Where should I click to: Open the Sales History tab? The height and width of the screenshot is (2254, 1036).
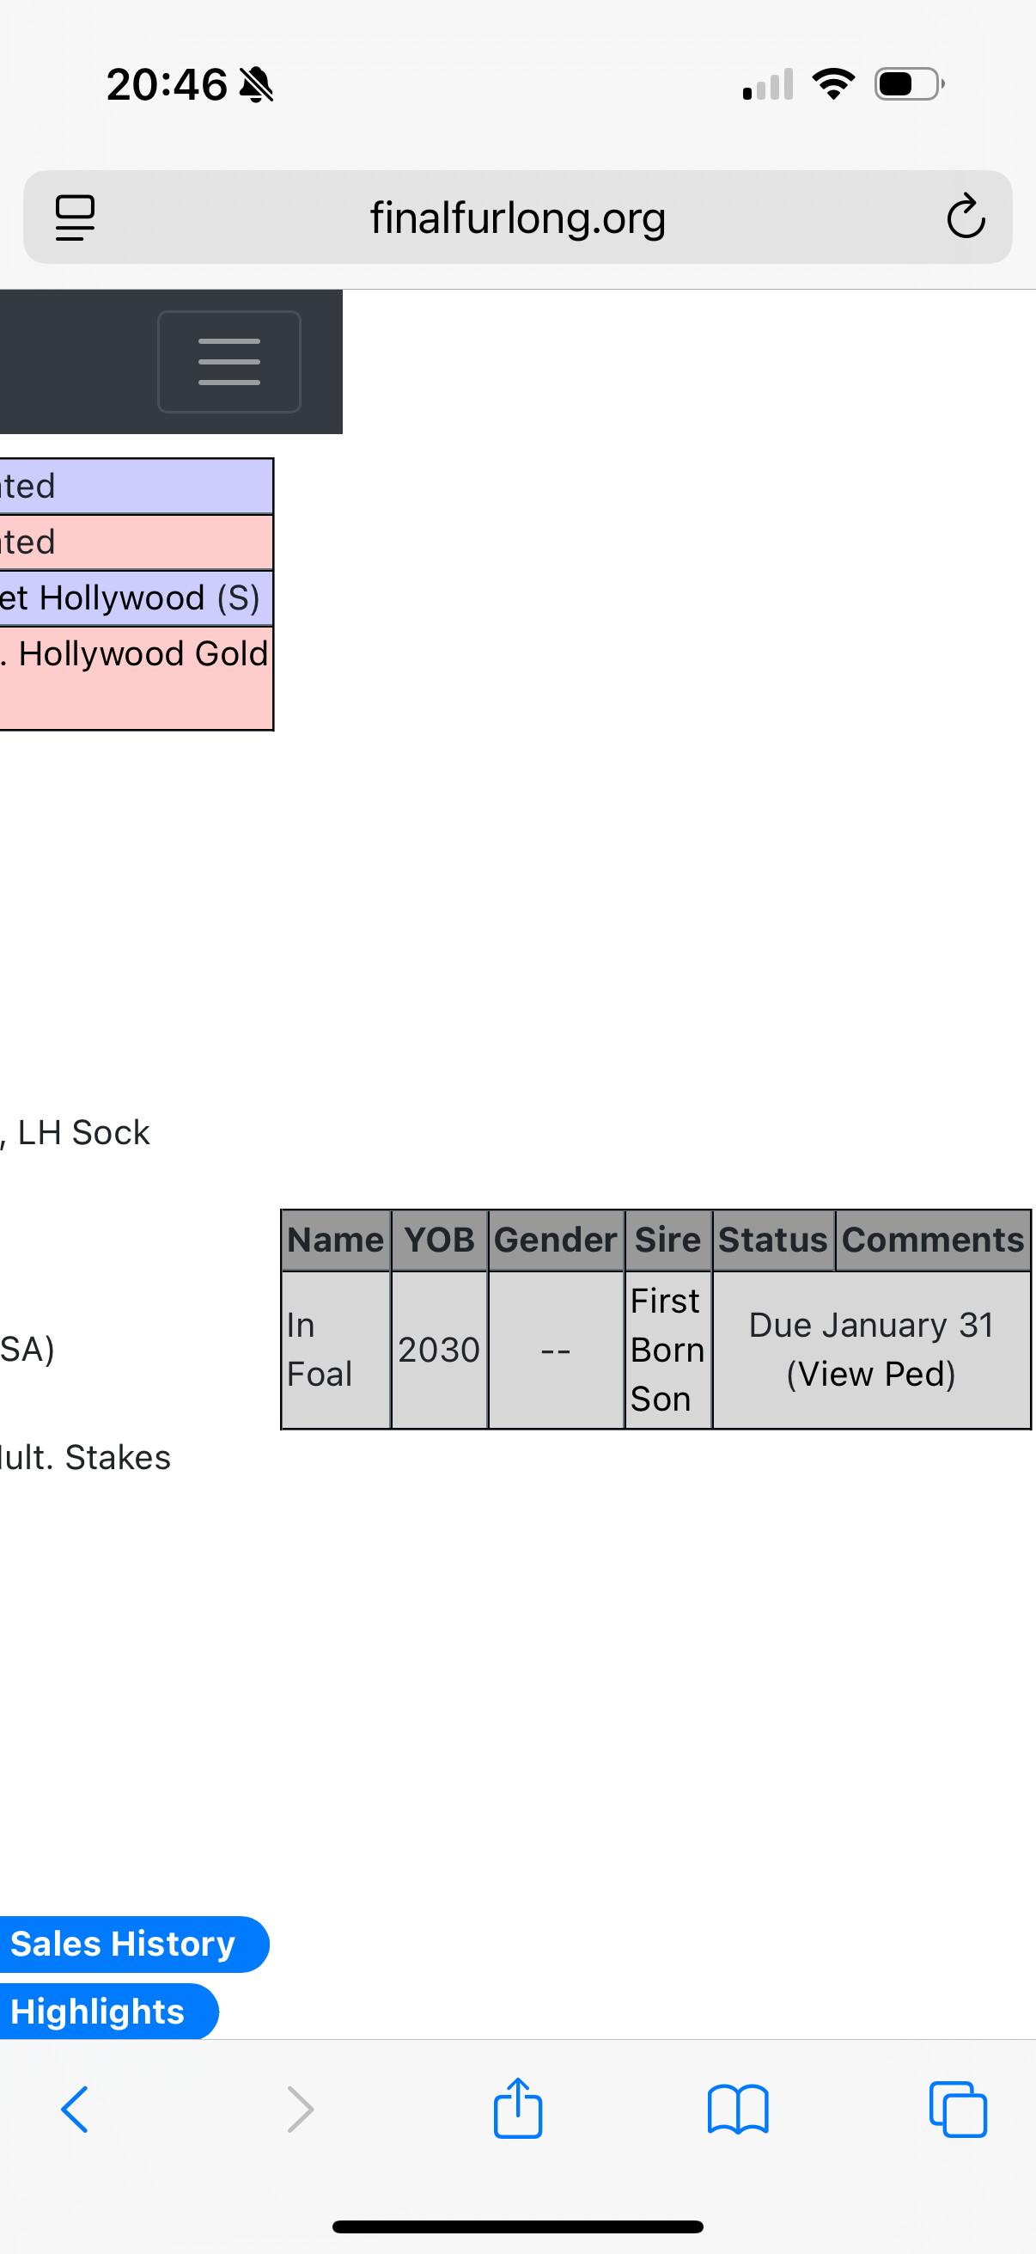(x=123, y=1944)
